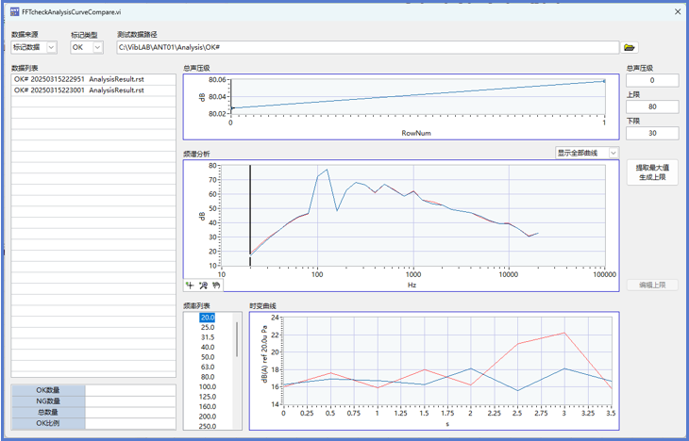Click the 上限 value field showing 80
This screenshot has height=441, width=689.
[651, 106]
